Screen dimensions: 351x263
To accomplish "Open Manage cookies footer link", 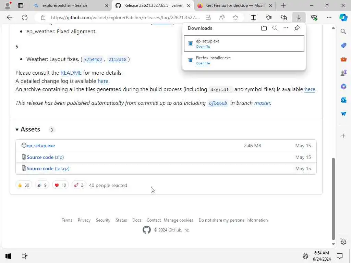I will [178, 220].
